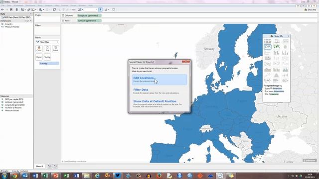Open the Filled Map mark type dropdown
This screenshot has width=319, height=179.
click(47, 42)
